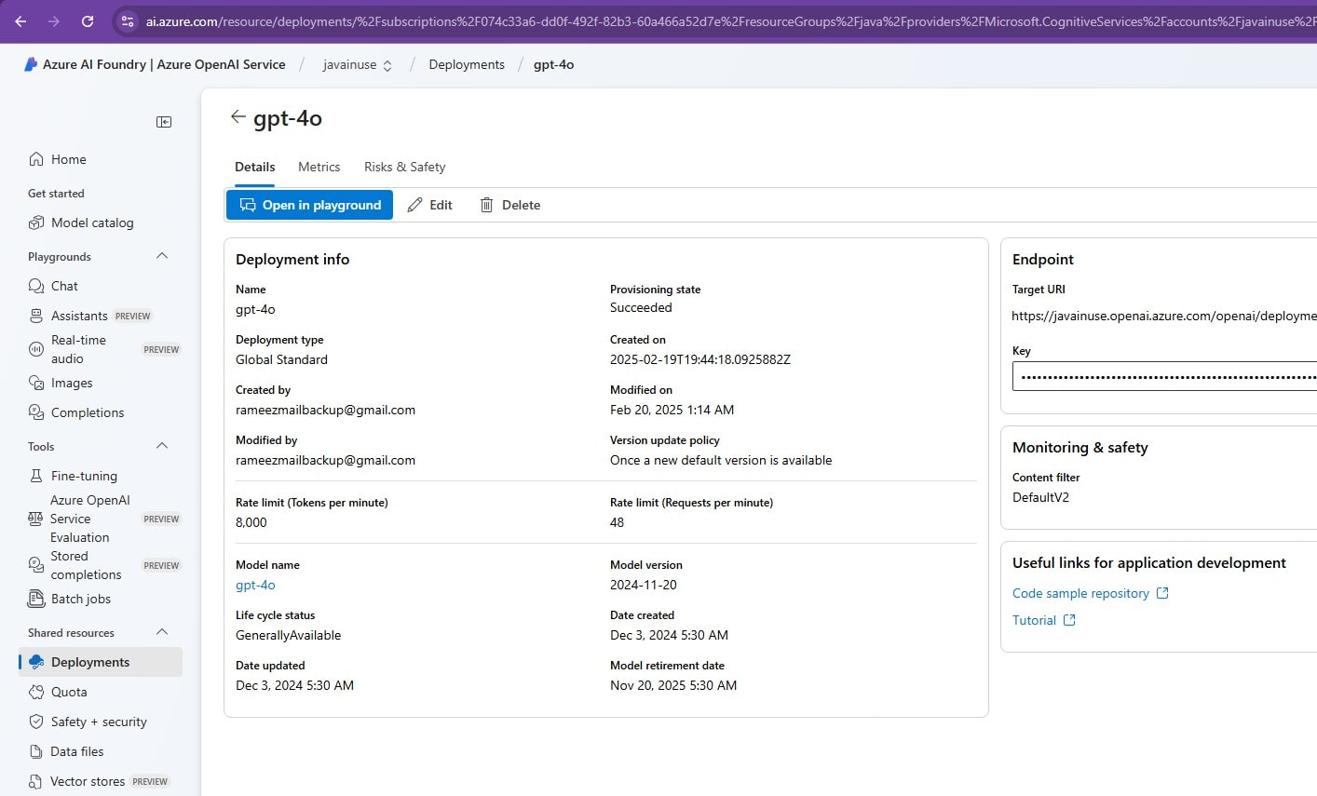Image resolution: width=1317 pixels, height=796 pixels.
Task: Click the Batch jobs icon
Action: pyautogui.click(x=36, y=599)
